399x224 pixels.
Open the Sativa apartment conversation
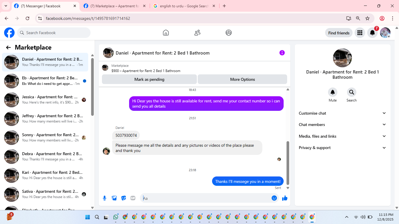point(45,194)
